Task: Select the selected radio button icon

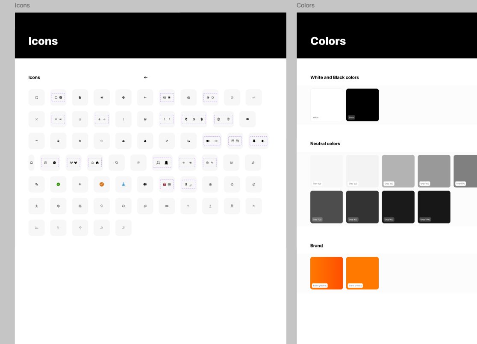Action: (x=208, y=97)
